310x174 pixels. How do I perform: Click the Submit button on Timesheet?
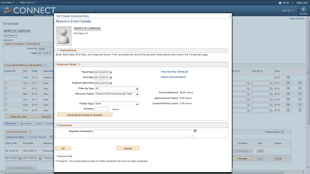[43, 116]
